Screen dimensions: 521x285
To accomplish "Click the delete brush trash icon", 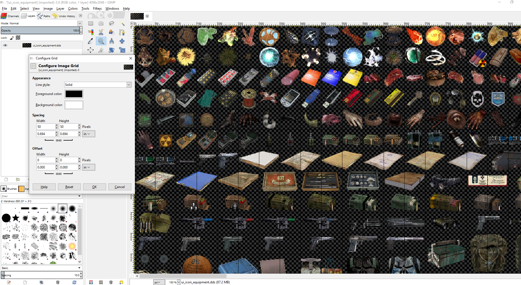I will pos(58,282).
